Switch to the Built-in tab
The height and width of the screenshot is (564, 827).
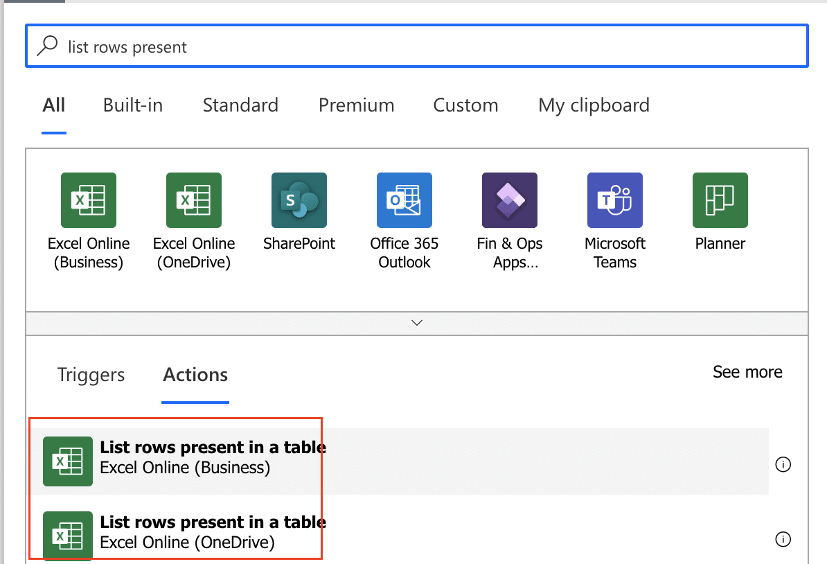[x=133, y=105]
